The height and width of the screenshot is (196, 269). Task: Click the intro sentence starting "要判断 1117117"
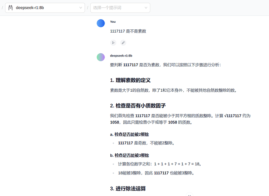click(x=166, y=65)
